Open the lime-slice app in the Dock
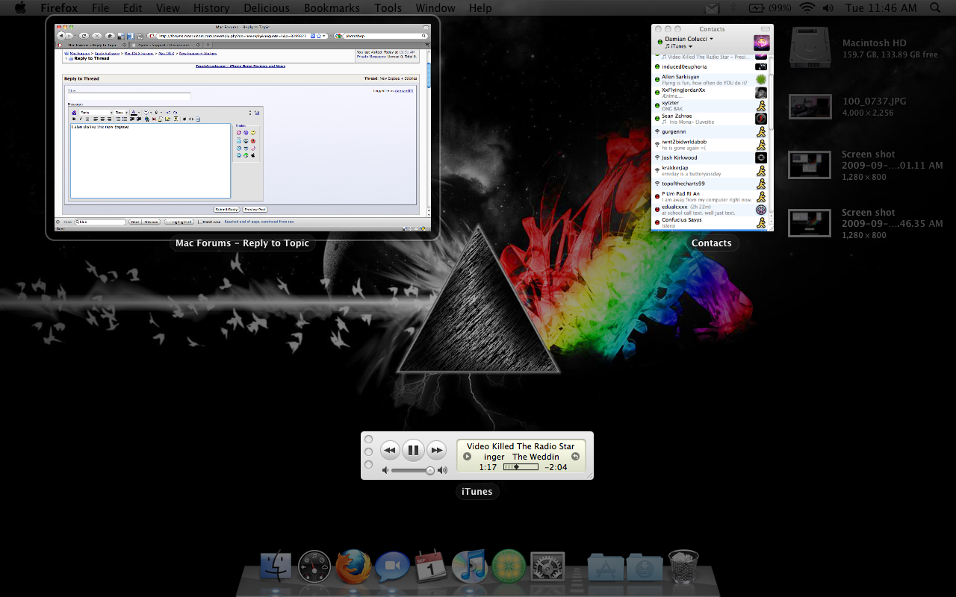Screen dimensions: 956x597 (509, 566)
